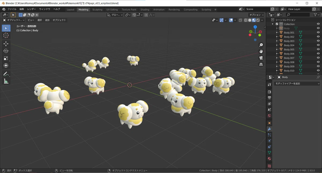The image size is (322, 173).
Task: Toggle visibility of Body.007
Action: pos(318,58)
